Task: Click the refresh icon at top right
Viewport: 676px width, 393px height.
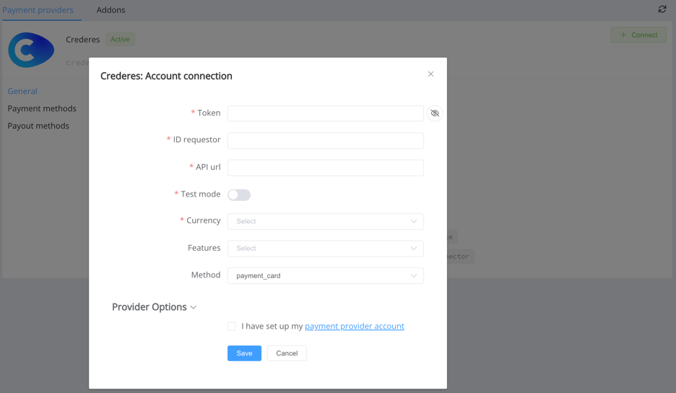Action: (662, 9)
